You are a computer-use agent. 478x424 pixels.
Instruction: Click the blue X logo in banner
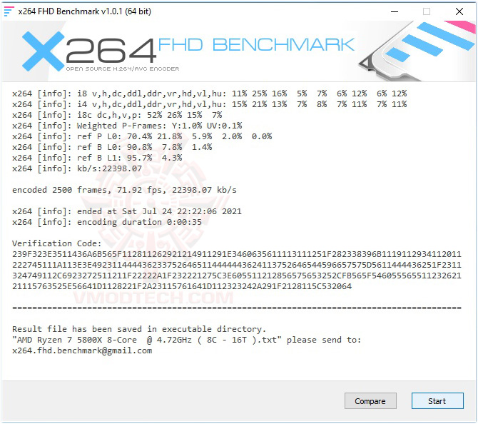(x=43, y=51)
